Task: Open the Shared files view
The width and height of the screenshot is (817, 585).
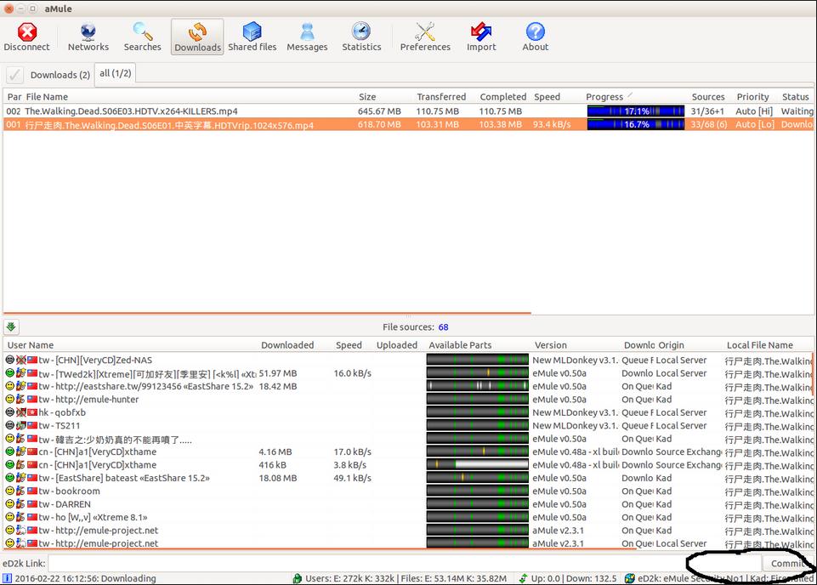Action: pos(252,37)
